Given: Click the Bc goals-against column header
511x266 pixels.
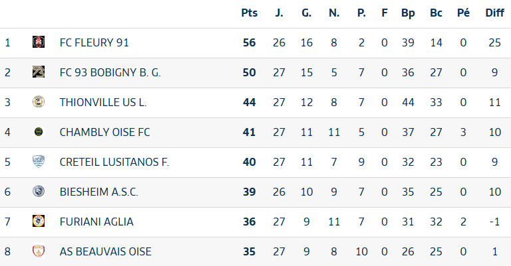Looking at the screenshot, I should [x=436, y=13].
